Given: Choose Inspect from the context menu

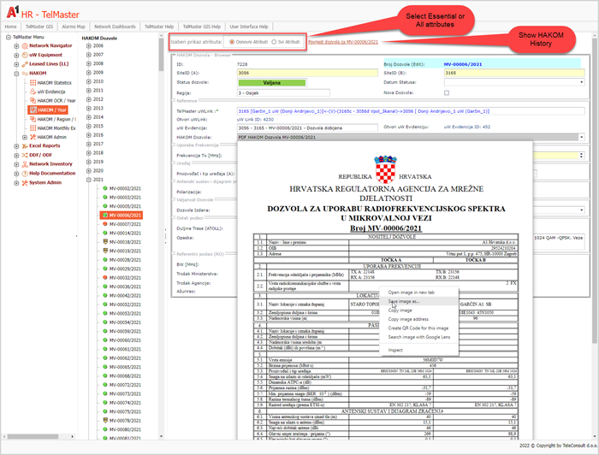Looking at the screenshot, I should coord(419,350).
